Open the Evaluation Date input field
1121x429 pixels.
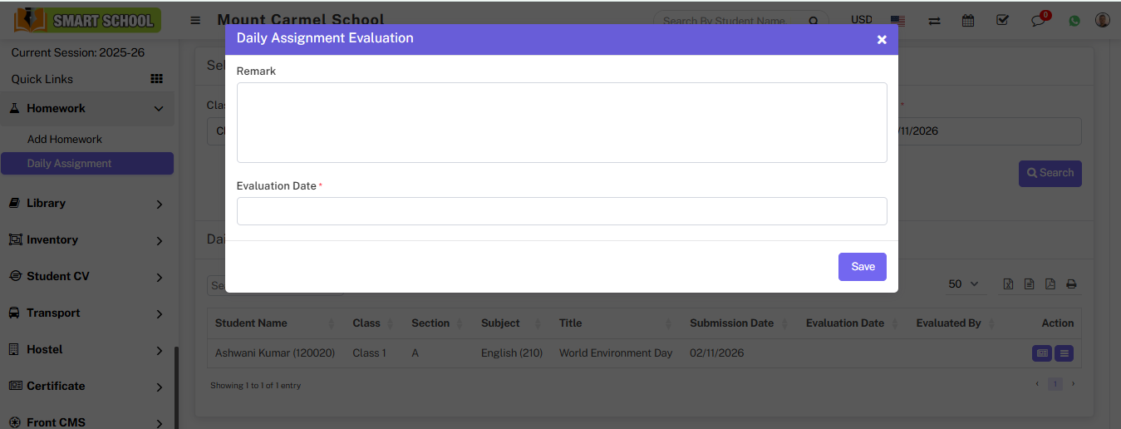pos(561,211)
